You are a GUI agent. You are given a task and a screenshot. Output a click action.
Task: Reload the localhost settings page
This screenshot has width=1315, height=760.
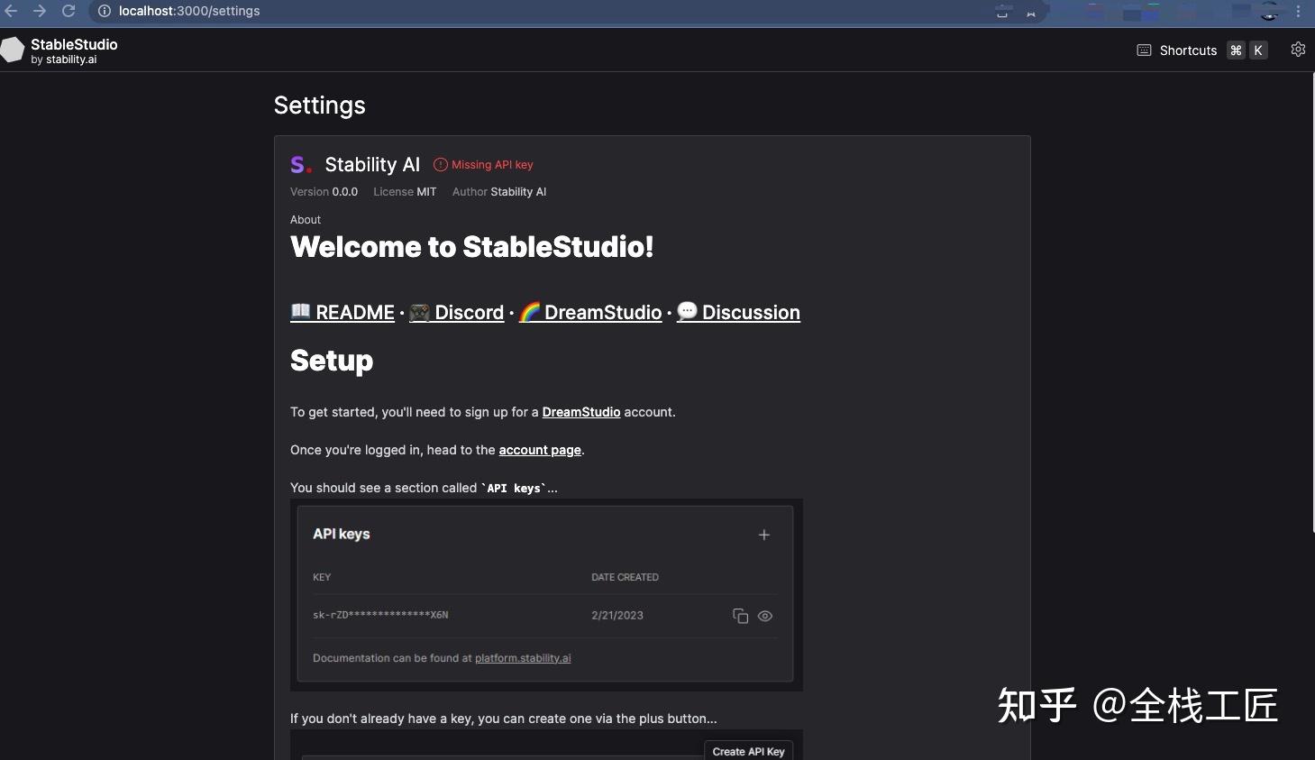pyautogui.click(x=68, y=11)
